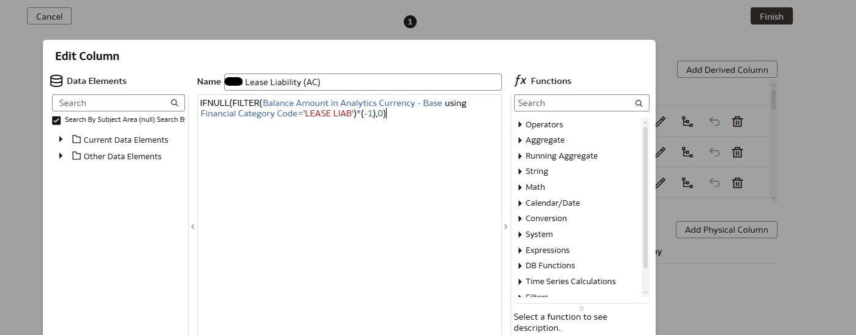Expand the Math function group
The image size is (856, 335).
point(520,187)
